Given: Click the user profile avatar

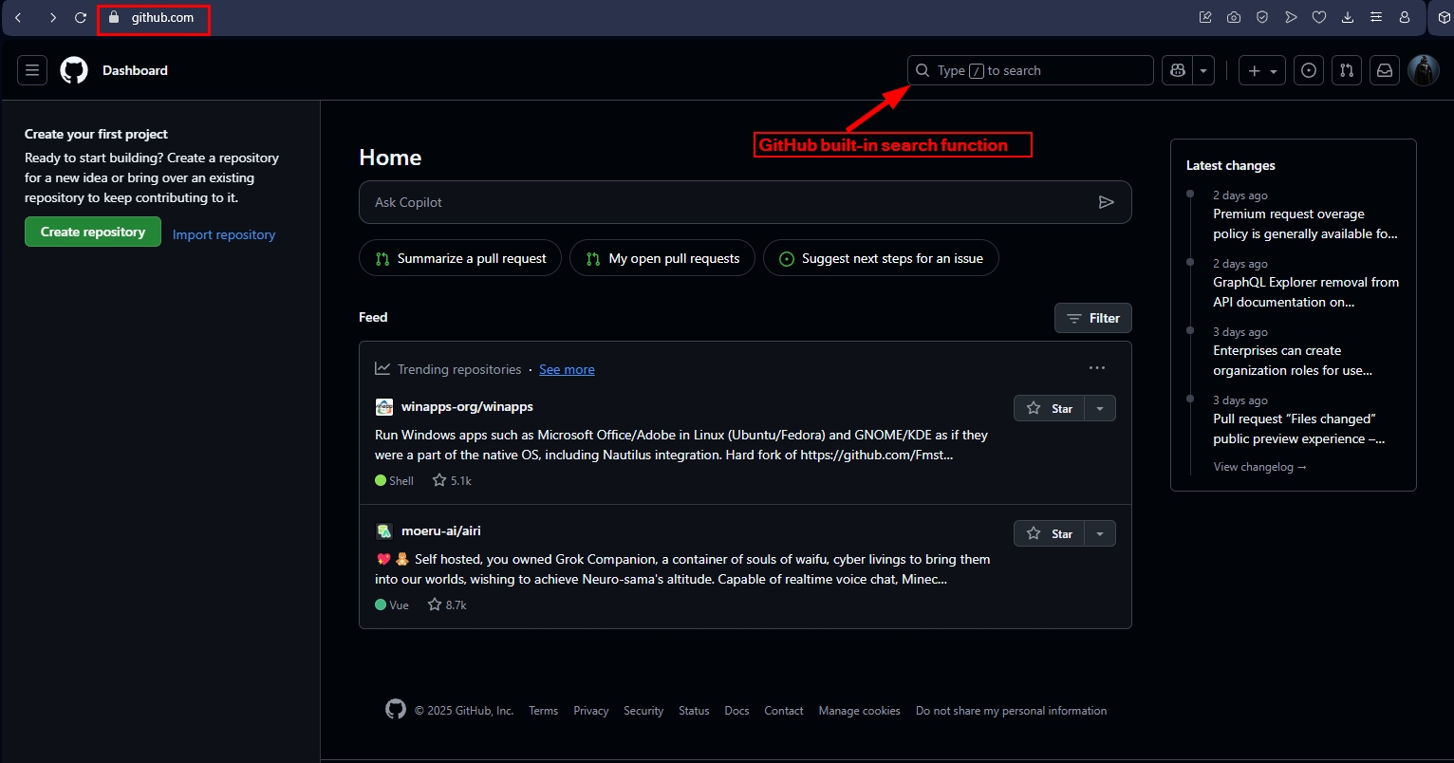Looking at the screenshot, I should pyautogui.click(x=1423, y=70).
